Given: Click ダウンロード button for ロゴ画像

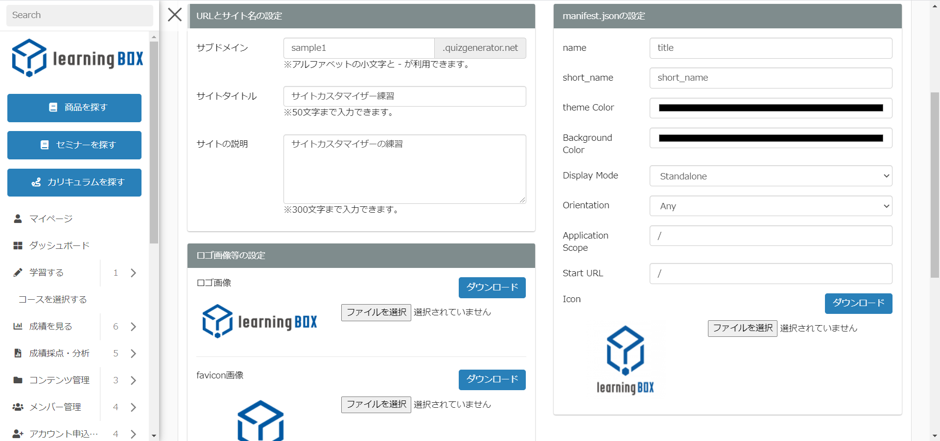Looking at the screenshot, I should tap(492, 287).
